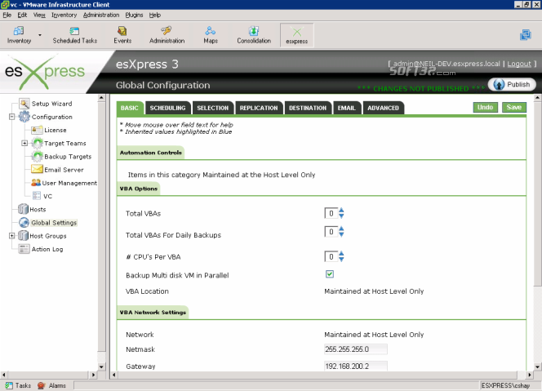Select the Global Settings tree item

point(54,223)
